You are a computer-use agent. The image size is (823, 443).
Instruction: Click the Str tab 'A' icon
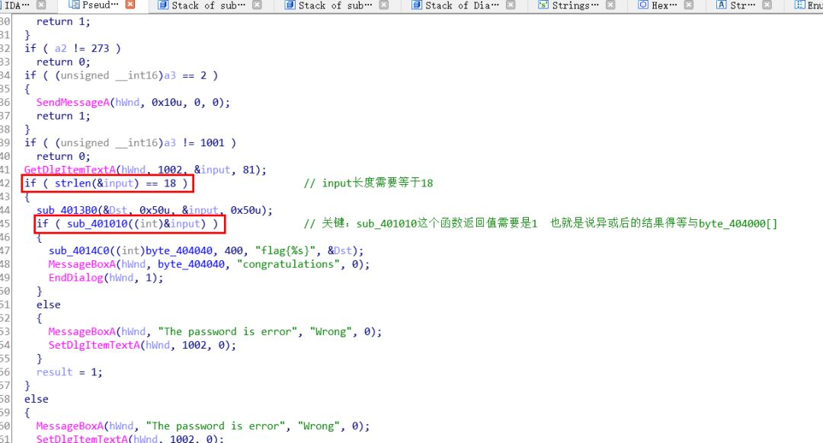coord(722,5)
